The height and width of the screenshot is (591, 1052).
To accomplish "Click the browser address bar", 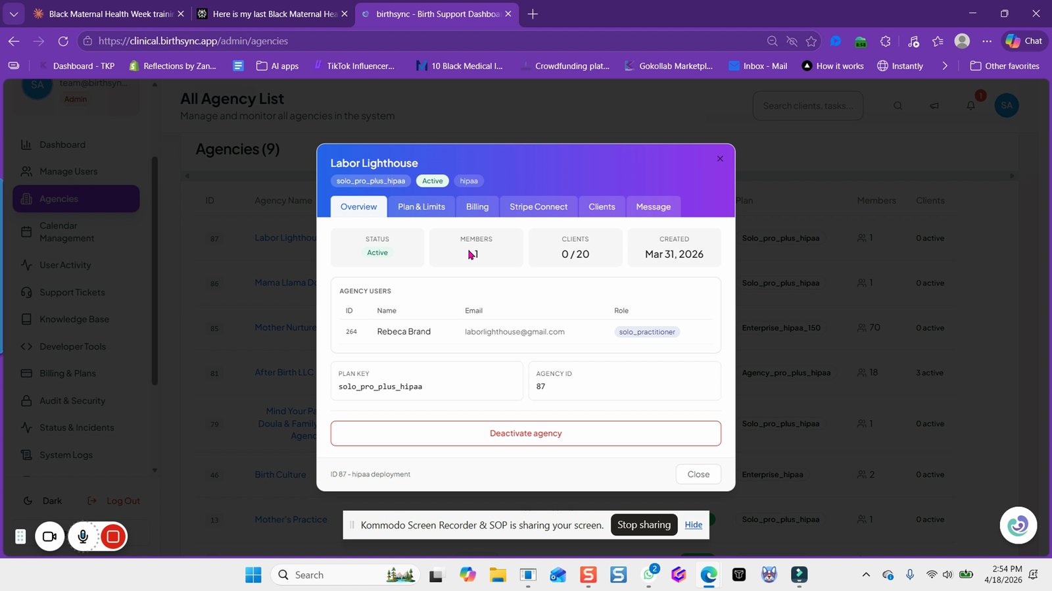I will tap(421, 41).
